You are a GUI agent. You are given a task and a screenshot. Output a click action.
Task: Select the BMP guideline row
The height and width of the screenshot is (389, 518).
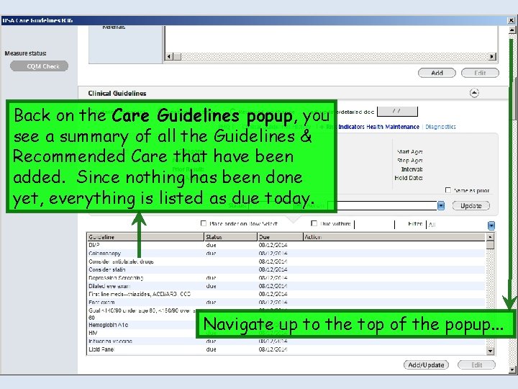click(286, 245)
